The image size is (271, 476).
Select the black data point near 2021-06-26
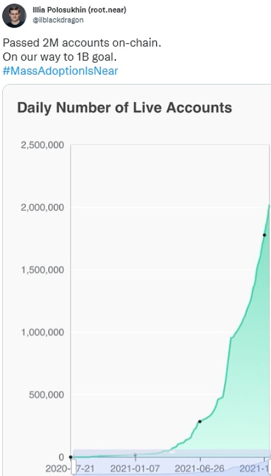pyautogui.click(x=200, y=422)
